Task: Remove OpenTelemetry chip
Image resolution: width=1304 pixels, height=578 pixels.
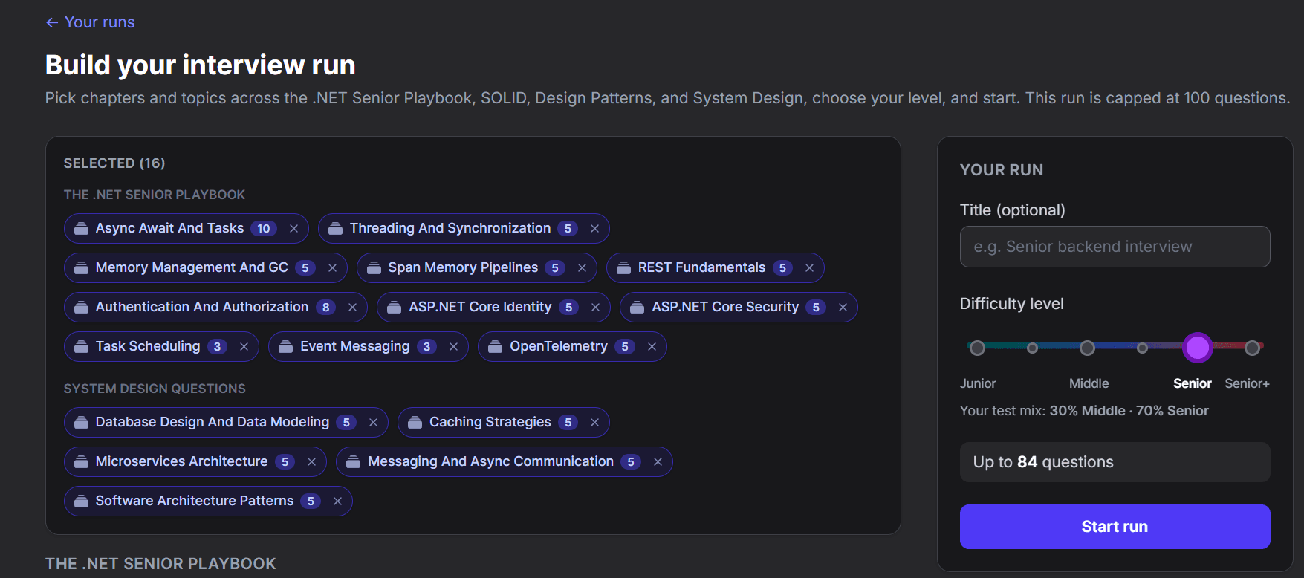Action: [652, 347]
